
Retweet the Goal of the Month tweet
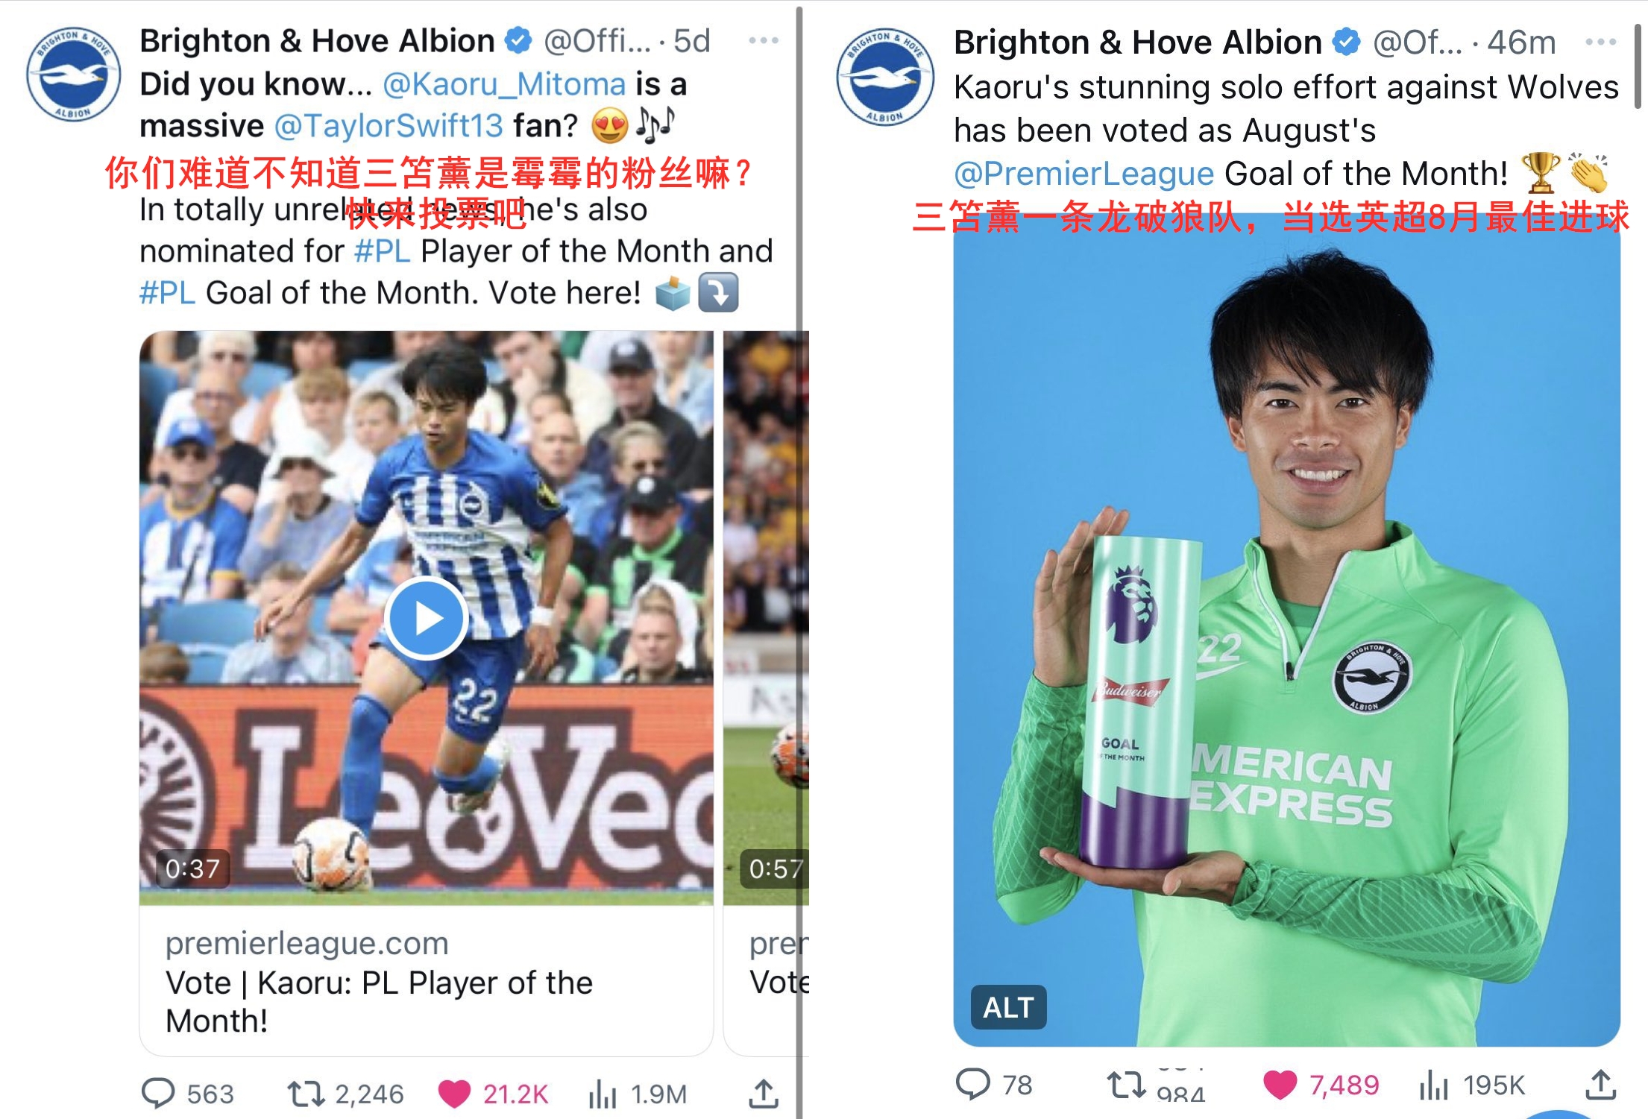click(x=1126, y=1084)
